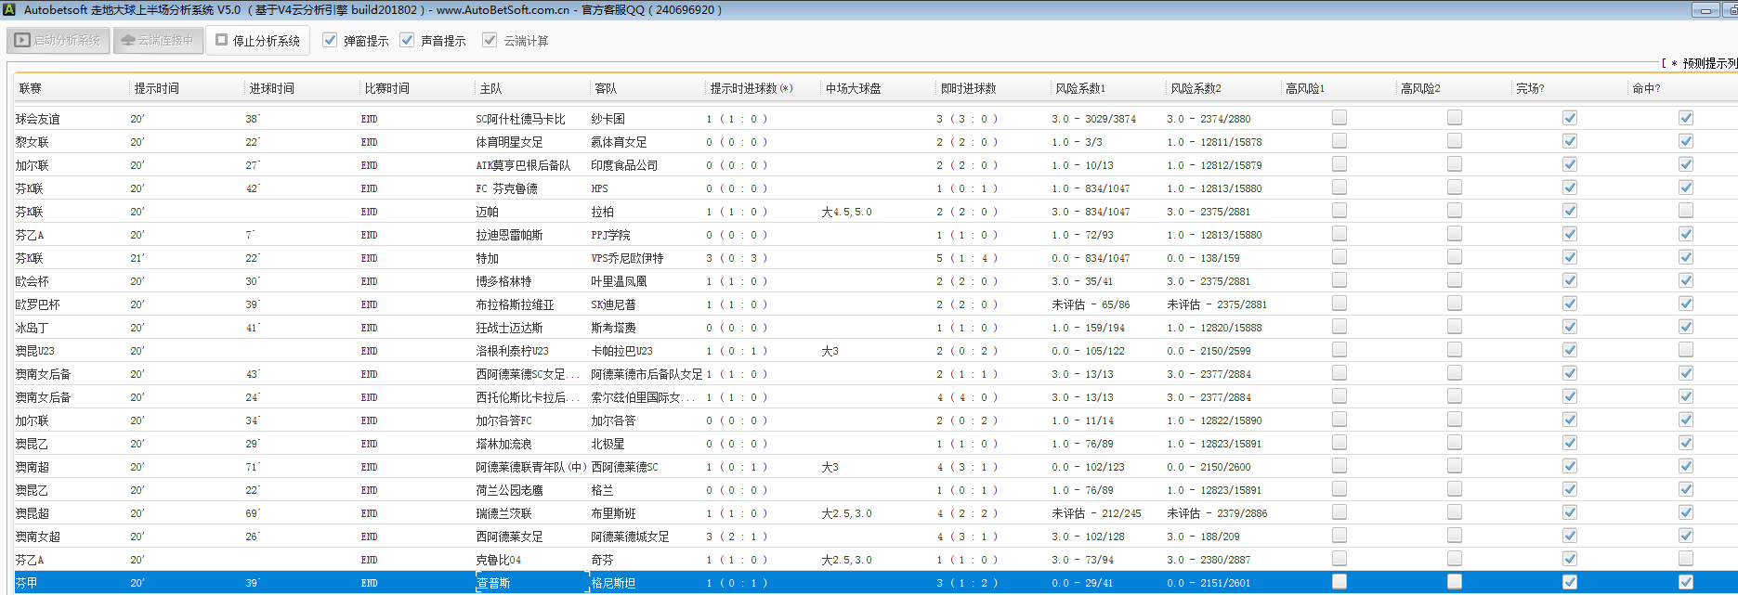Click the Autobetsoft app icon in title bar
Screen dimensions: 1738x595
click(x=9, y=9)
